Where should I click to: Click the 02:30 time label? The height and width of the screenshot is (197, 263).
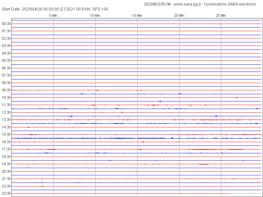click(6, 38)
